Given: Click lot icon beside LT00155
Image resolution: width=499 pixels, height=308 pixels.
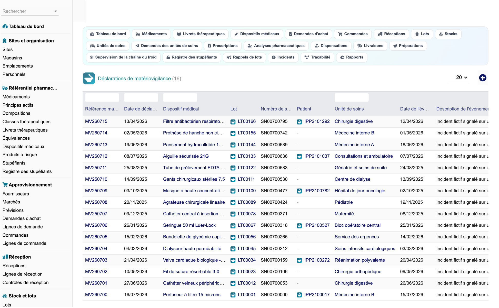Looking at the screenshot, I should (x=233, y=133).
